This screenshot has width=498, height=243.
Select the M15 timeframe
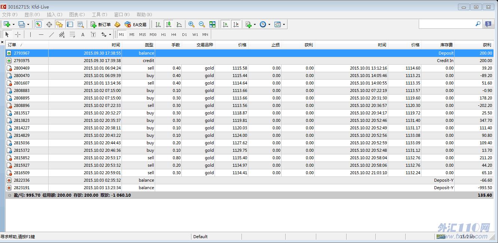coord(142,34)
